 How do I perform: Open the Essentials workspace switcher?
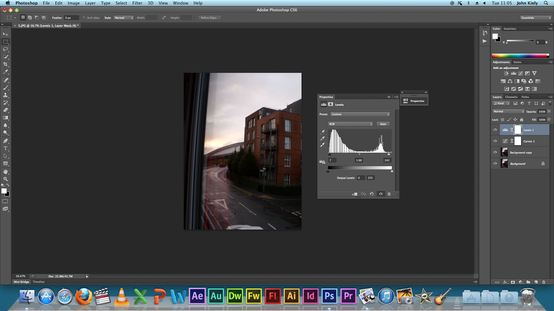tap(536, 18)
